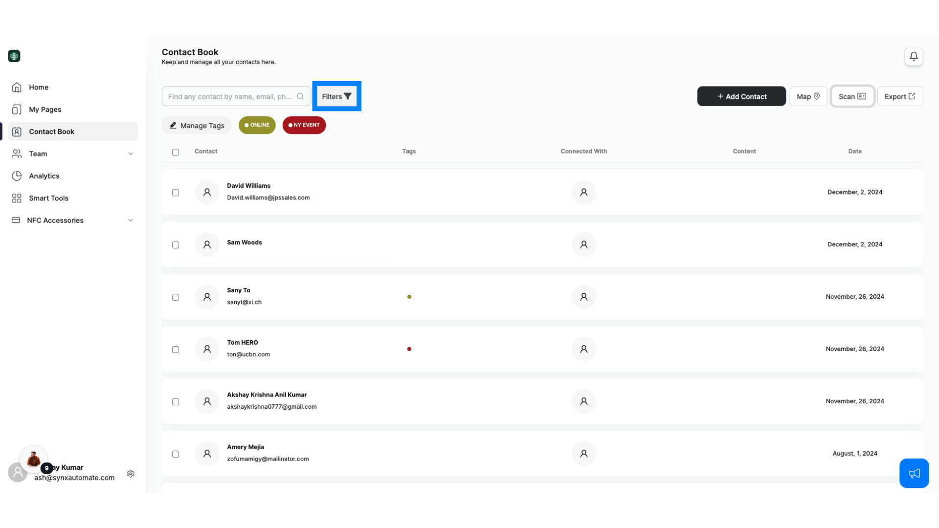Click the Add Contact icon button

point(741,96)
